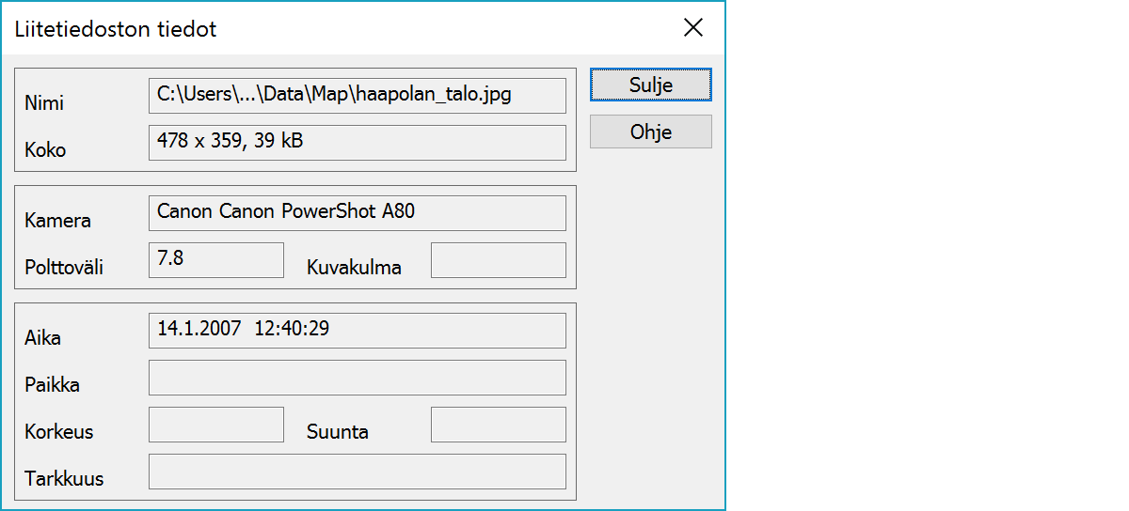Click the Kamera field with Canon PowerShot A80
The width and height of the screenshot is (1129, 511).
click(x=358, y=213)
